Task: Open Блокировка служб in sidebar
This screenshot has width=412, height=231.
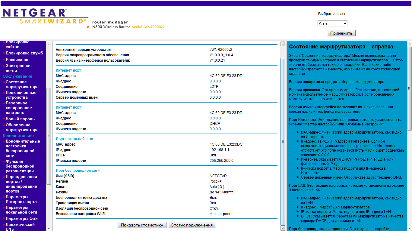Action: tap(24, 53)
